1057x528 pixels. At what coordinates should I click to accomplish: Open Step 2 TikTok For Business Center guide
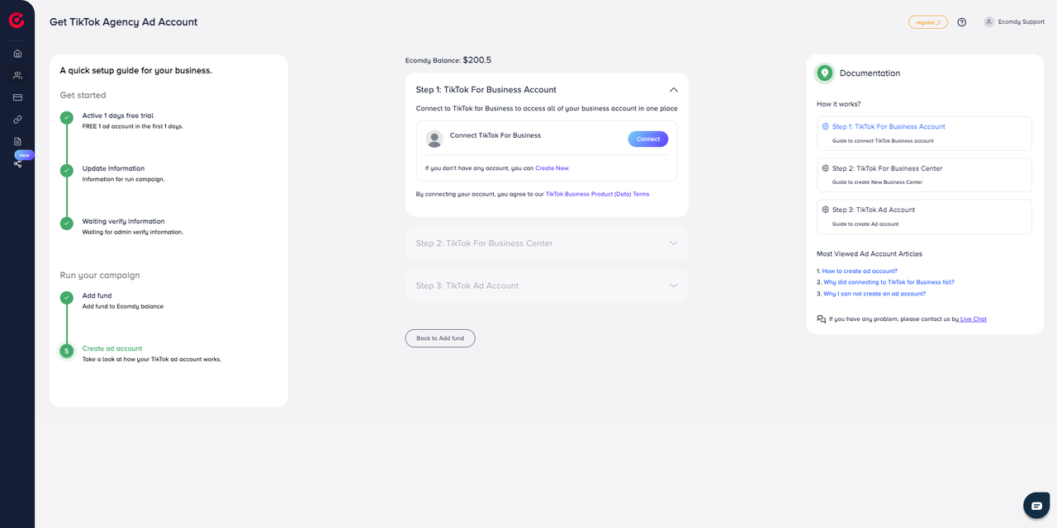point(887,168)
